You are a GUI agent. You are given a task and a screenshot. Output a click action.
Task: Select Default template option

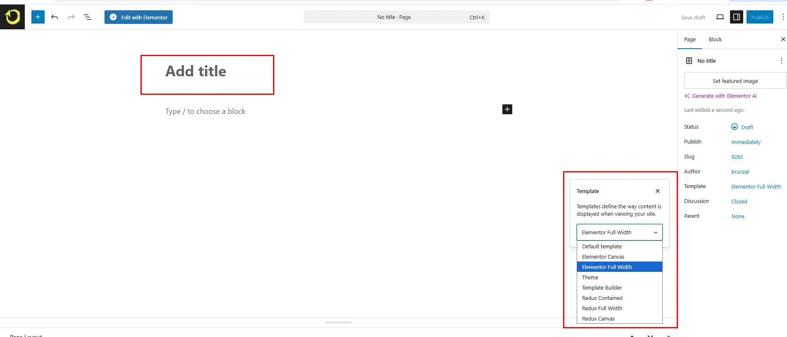tap(620, 246)
